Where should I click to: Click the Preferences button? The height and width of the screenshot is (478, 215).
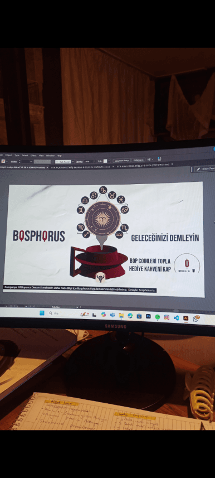pyautogui.click(x=138, y=160)
